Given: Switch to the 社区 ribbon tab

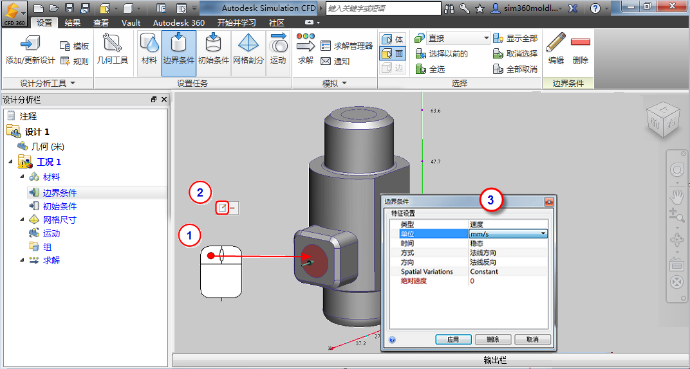Looking at the screenshot, I should [277, 23].
